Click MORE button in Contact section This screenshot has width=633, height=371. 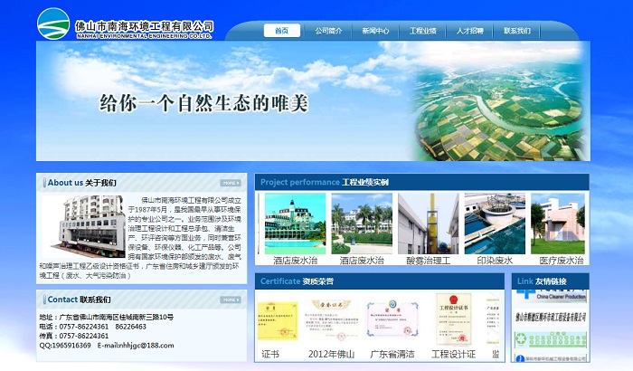[230, 300]
